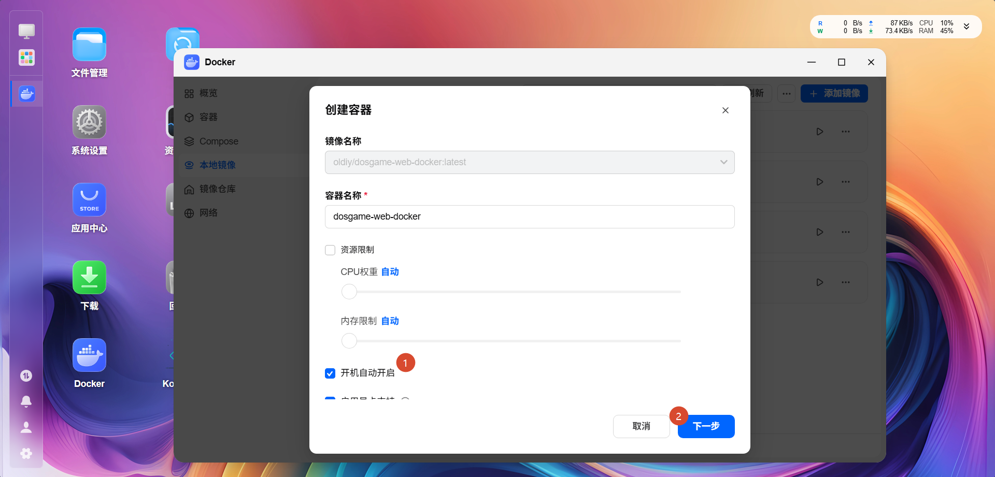Click the 添加镜像 button
This screenshot has width=995, height=477.
pyautogui.click(x=834, y=93)
